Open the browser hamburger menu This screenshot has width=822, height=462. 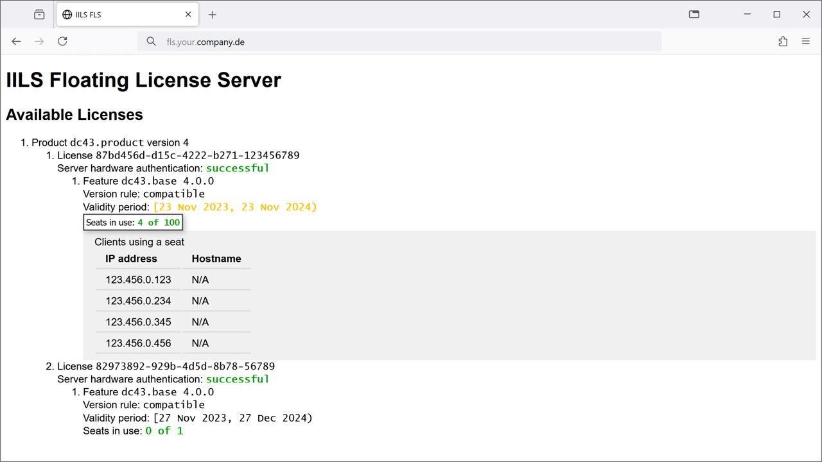805,42
